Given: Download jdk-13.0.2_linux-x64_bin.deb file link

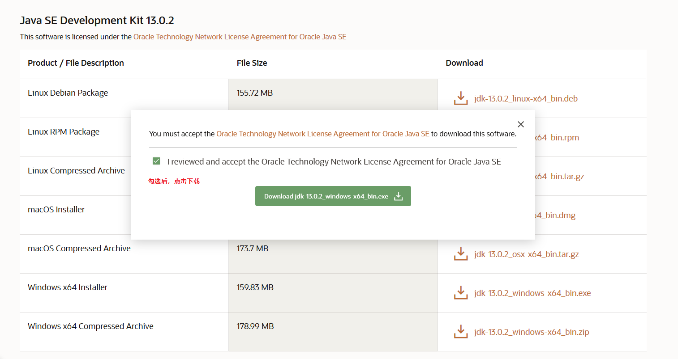Looking at the screenshot, I should coord(526,98).
